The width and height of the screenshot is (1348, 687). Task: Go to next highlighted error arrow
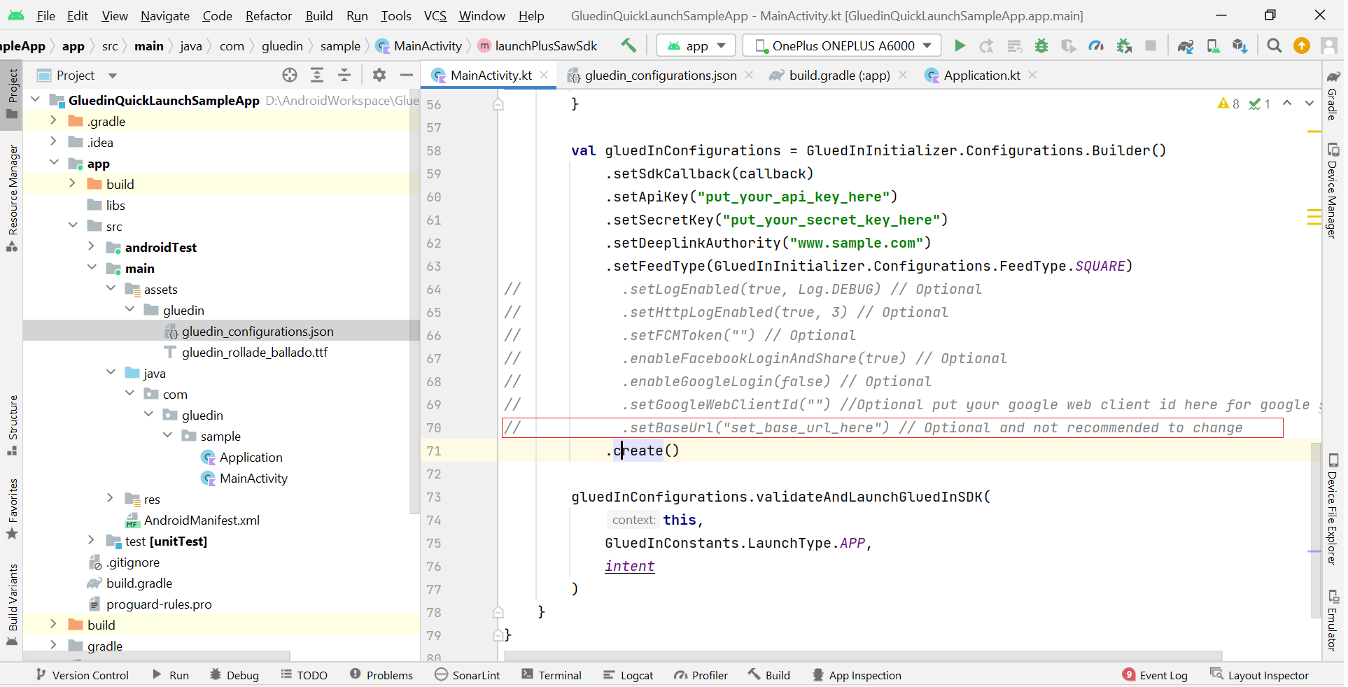pos(1310,103)
